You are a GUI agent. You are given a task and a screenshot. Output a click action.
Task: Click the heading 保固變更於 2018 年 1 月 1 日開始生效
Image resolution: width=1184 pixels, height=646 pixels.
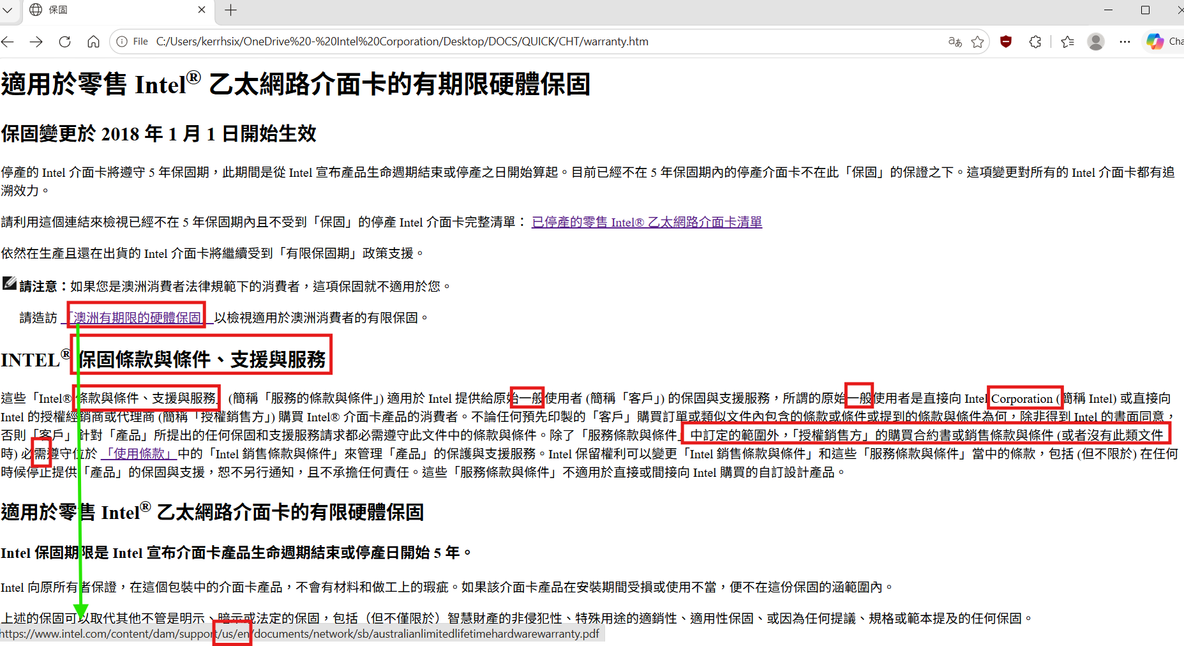[x=159, y=133]
